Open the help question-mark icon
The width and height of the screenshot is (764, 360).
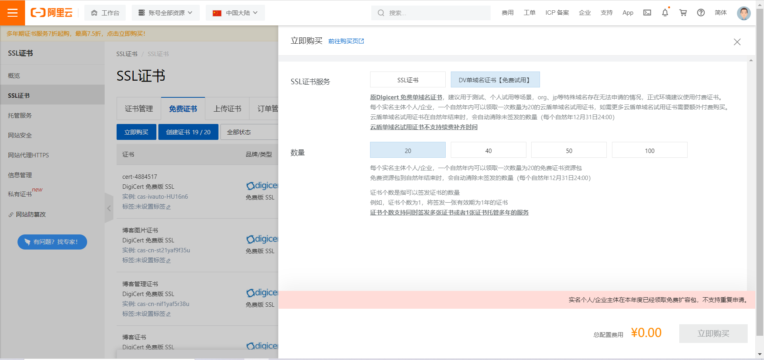(701, 13)
